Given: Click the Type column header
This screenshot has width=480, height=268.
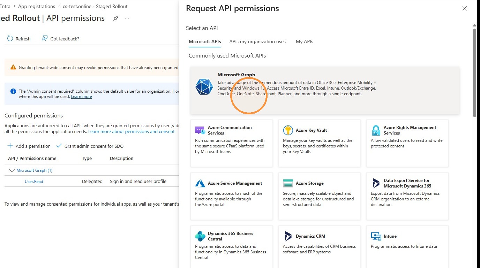Looking at the screenshot, I should tap(87, 158).
